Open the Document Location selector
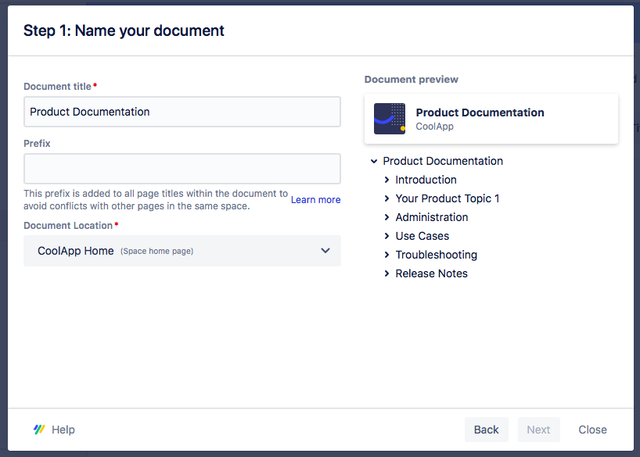640x457 pixels. 182,250
